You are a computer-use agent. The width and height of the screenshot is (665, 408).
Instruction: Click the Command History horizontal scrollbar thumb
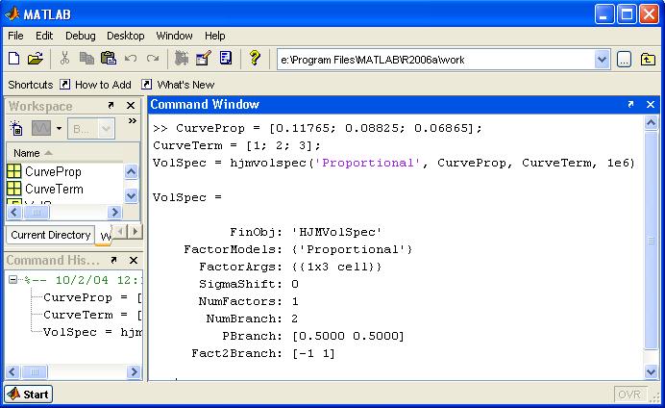[35, 372]
